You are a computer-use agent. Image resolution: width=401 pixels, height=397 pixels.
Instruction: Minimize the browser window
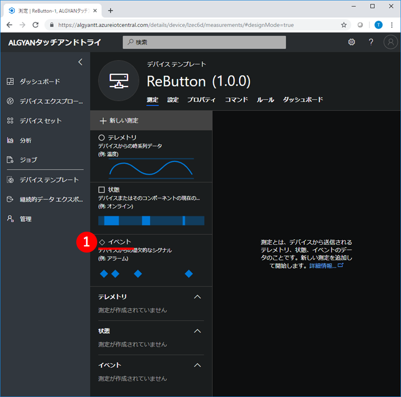pyautogui.click(x=353, y=7)
